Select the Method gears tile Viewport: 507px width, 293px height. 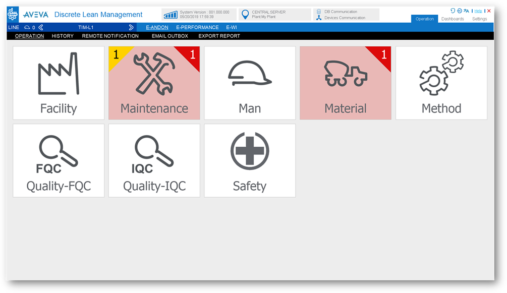441,83
